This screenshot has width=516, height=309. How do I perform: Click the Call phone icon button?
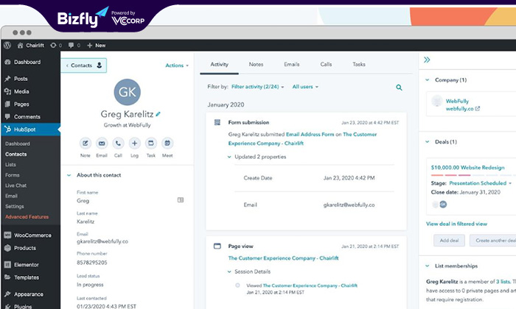click(x=118, y=143)
